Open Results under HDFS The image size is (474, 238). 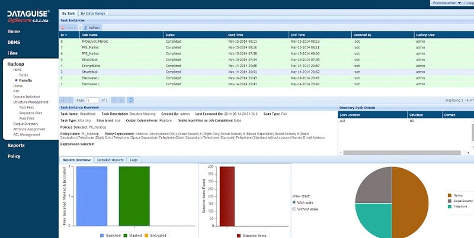click(25, 81)
